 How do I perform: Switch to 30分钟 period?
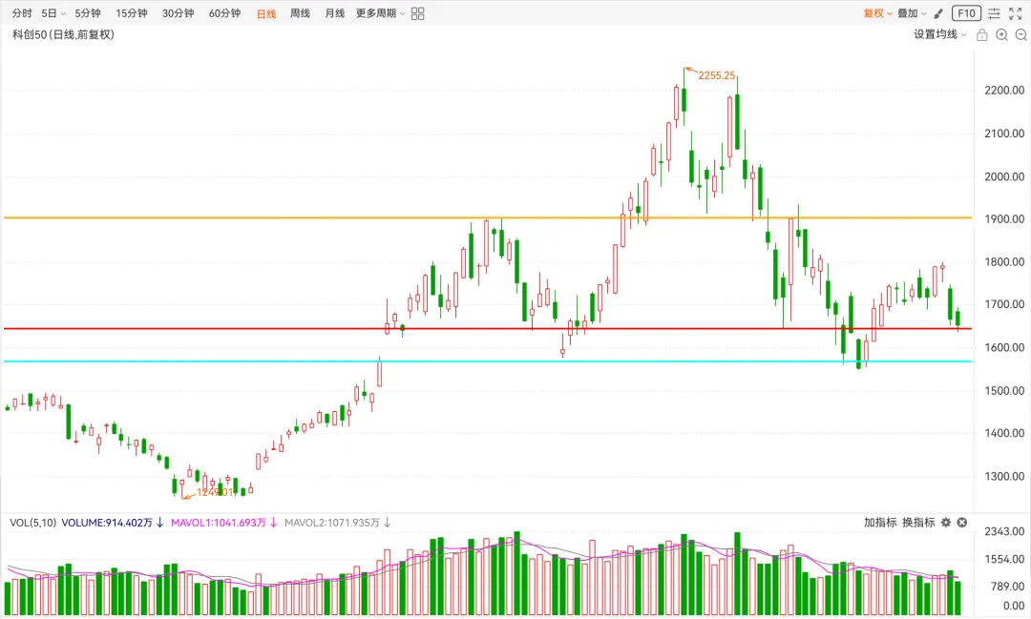(x=179, y=13)
